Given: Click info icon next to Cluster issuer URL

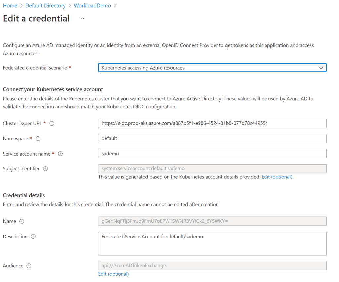Looking at the screenshot, I should (x=52, y=123).
